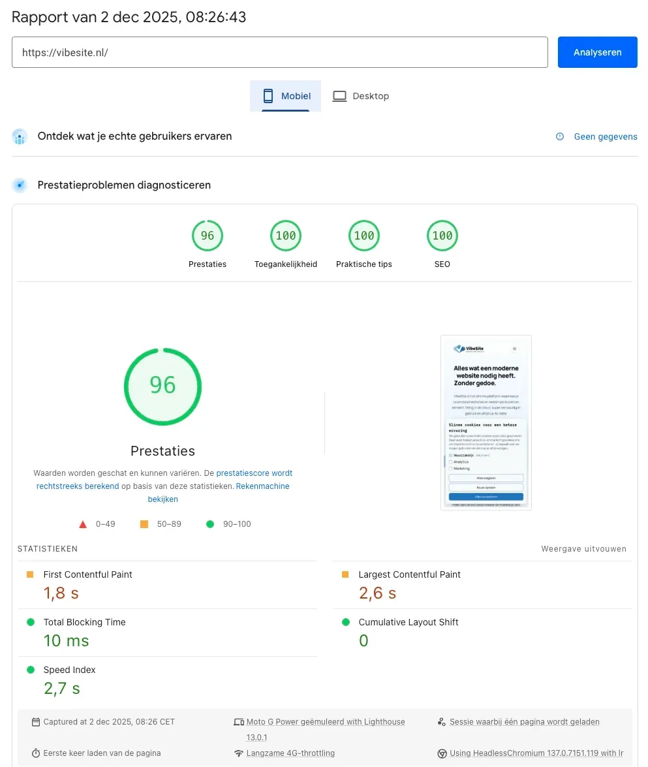Click the diagnose performance section icon

point(20,185)
